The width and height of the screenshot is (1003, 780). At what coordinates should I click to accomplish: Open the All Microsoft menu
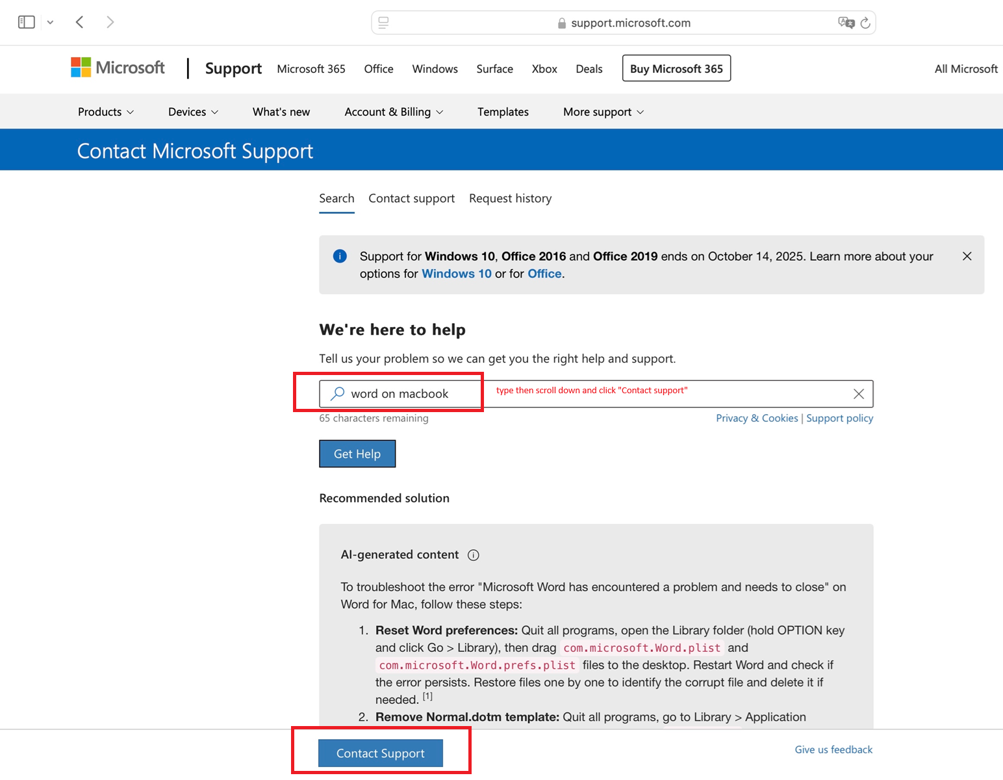[x=966, y=69]
